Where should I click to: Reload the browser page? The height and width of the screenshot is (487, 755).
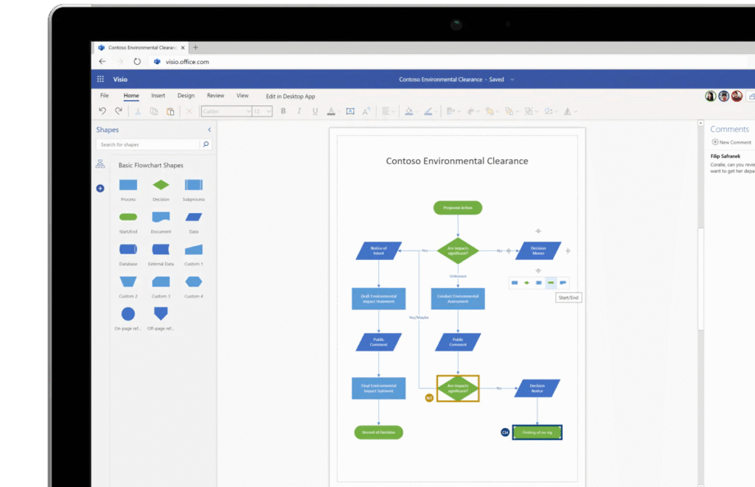(137, 62)
